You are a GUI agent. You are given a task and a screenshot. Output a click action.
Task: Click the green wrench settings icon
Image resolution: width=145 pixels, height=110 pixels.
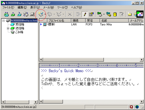coord(99,15)
